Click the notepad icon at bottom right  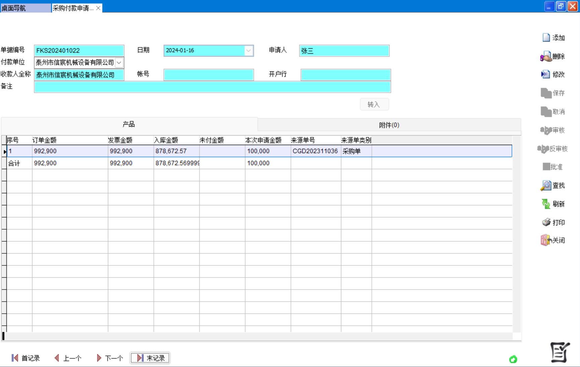tap(560, 352)
